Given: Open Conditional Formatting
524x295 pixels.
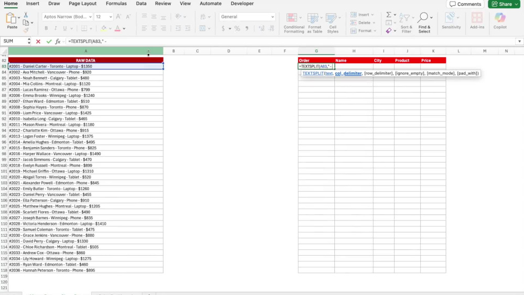Looking at the screenshot, I should click(x=294, y=23).
